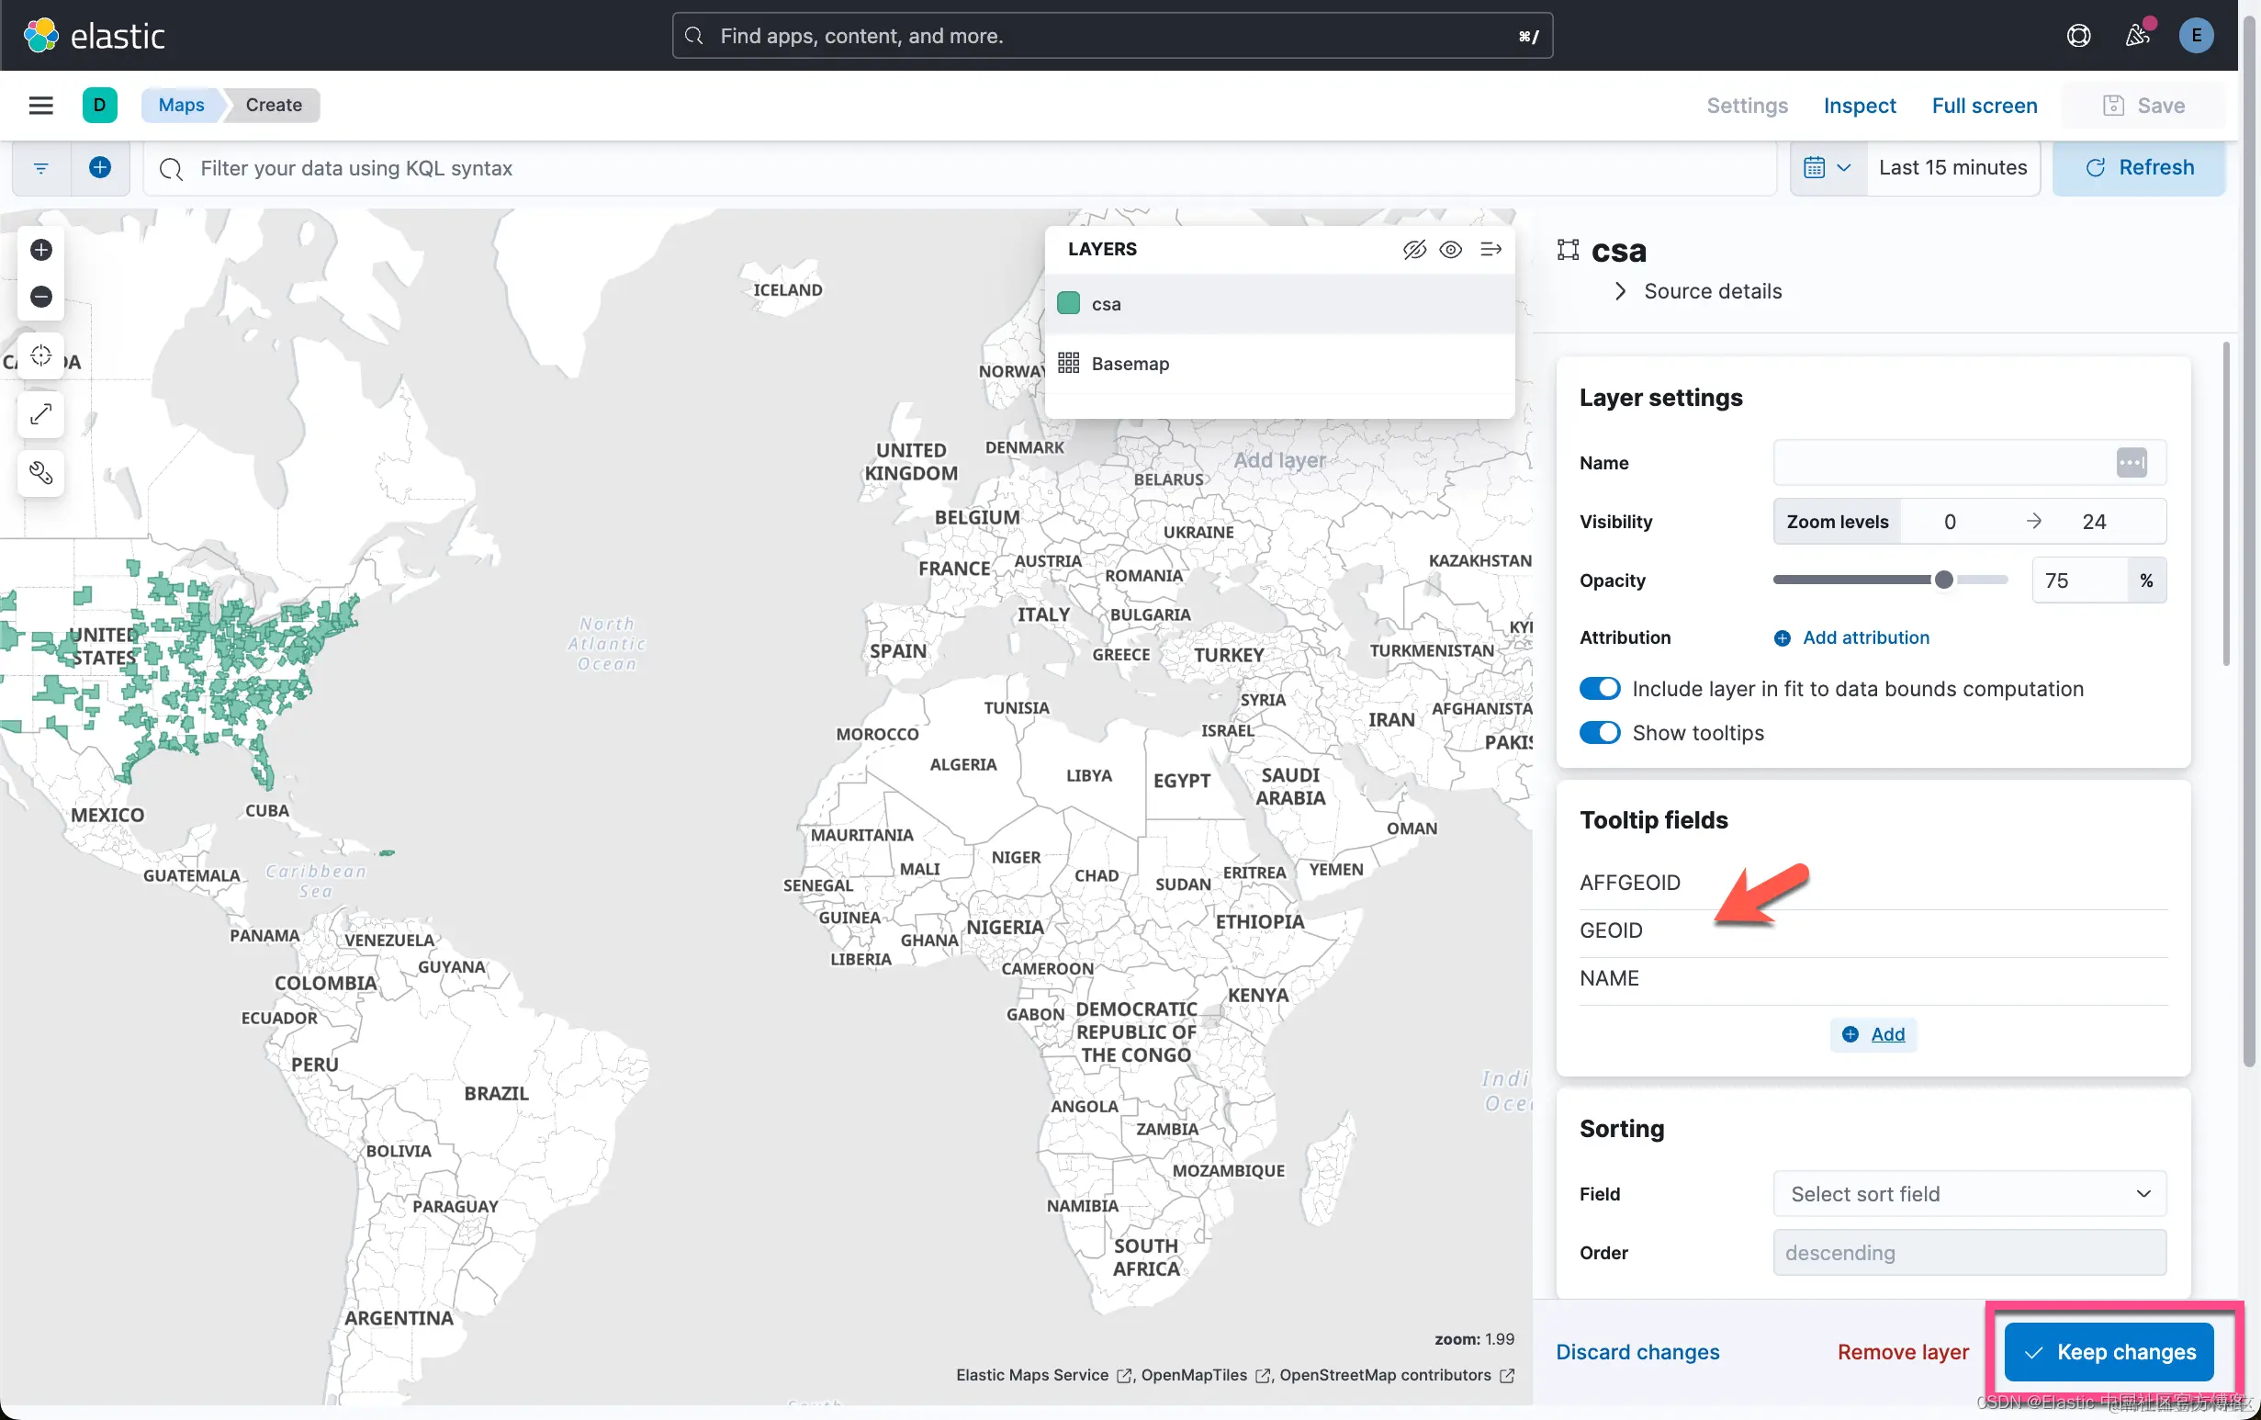Open the map tools wrench icon
The width and height of the screenshot is (2261, 1420).
click(x=40, y=472)
